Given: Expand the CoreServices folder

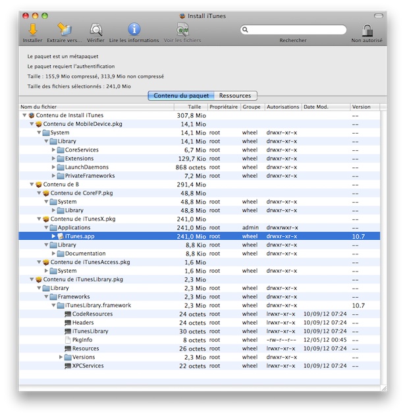Looking at the screenshot, I should click(x=54, y=150).
